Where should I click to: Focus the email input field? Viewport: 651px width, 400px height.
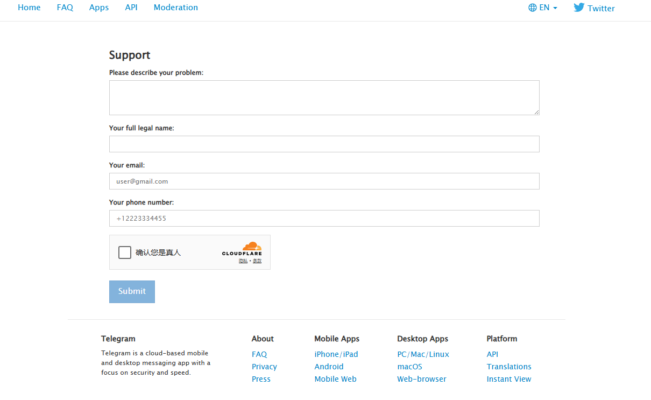[324, 181]
